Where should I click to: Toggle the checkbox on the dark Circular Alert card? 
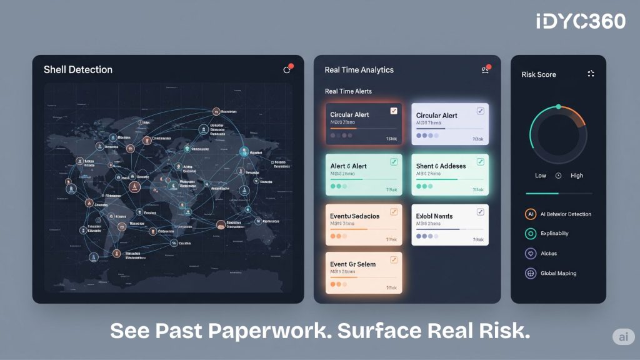click(x=394, y=111)
